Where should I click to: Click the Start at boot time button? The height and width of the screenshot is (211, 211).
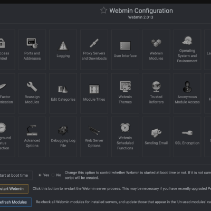coord(16,175)
